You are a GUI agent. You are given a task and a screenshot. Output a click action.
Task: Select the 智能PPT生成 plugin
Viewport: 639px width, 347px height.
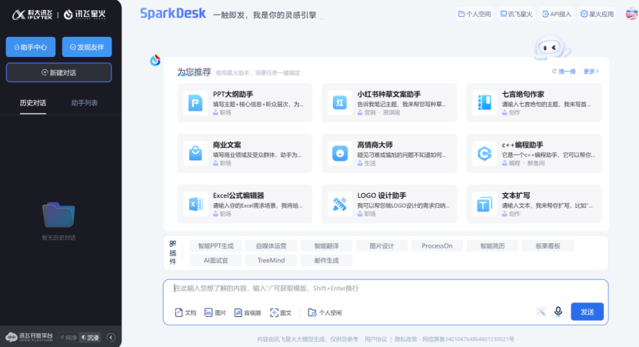[215, 246]
